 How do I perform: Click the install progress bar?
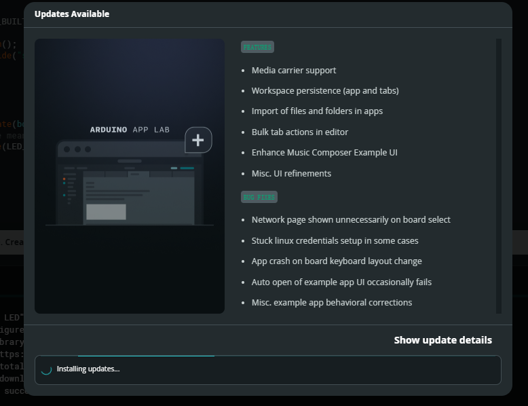[267, 356]
